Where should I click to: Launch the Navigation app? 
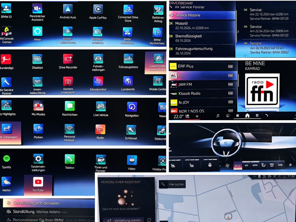(x=132, y=110)
